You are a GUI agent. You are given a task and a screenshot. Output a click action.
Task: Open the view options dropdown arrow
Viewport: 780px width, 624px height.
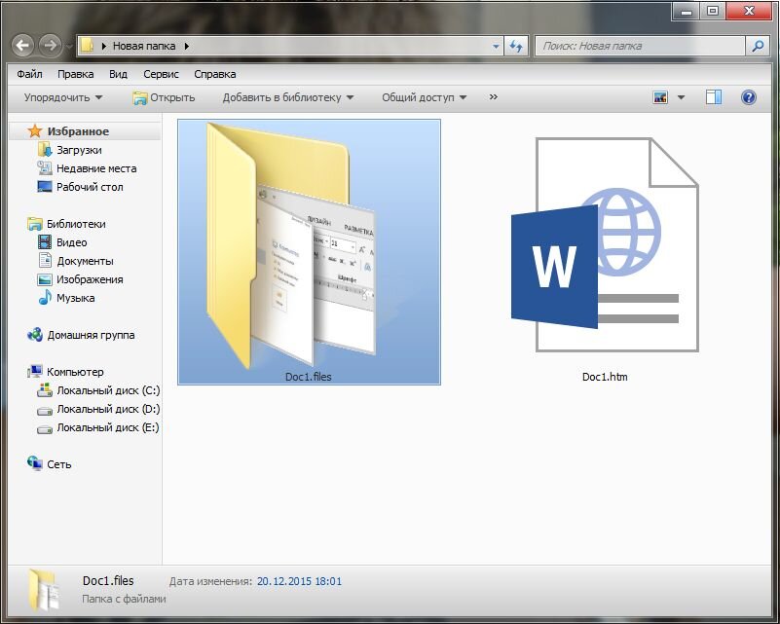click(681, 97)
